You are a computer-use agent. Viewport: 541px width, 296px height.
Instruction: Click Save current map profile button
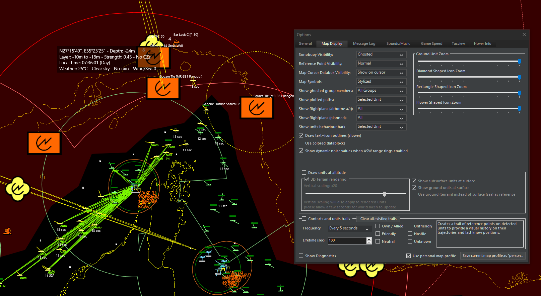point(493,256)
